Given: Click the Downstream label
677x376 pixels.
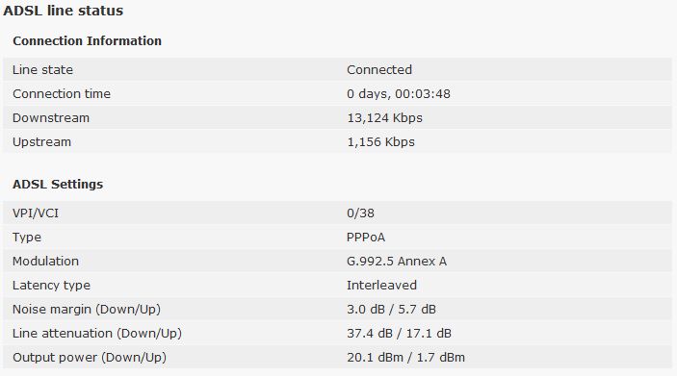Looking at the screenshot, I should [51, 118].
